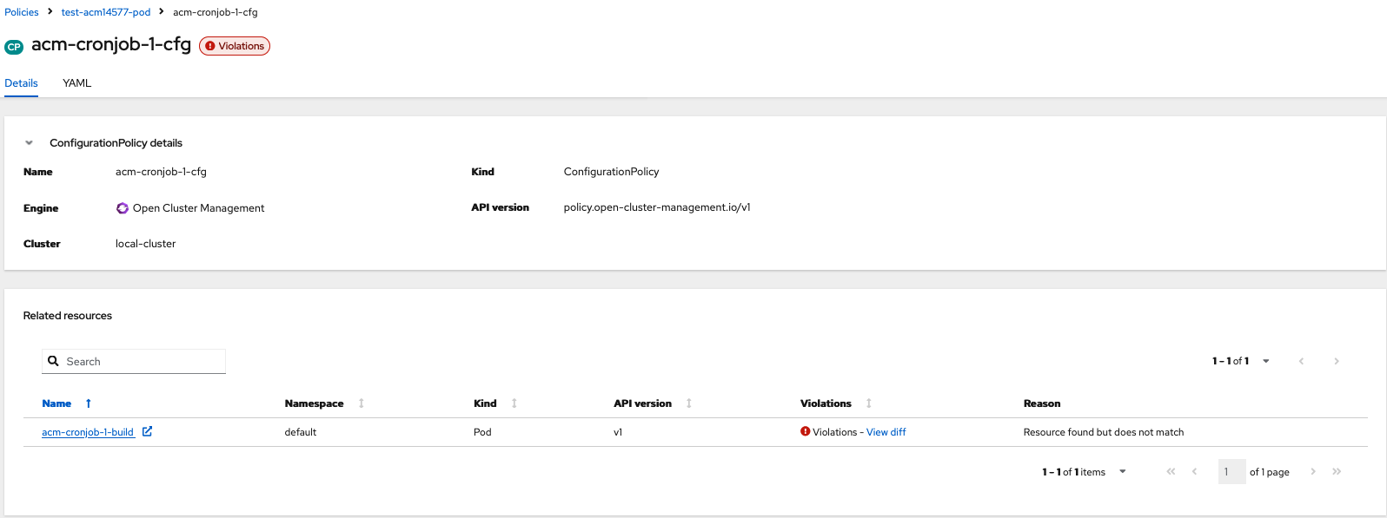Switch to the YAML tab
The height and width of the screenshot is (518, 1387).
click(x=76, y=83)
